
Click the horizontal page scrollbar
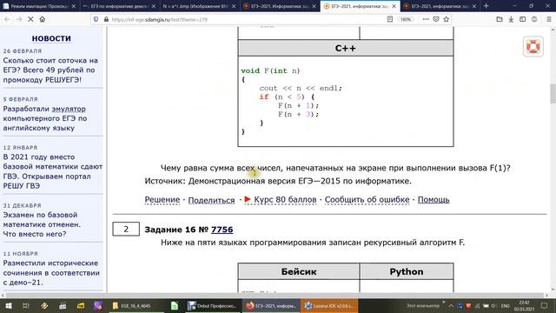click(x=275, y=296)
